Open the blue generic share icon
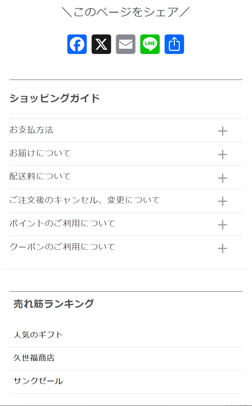This screenshot has width=252, height=406. click(174, 44)
